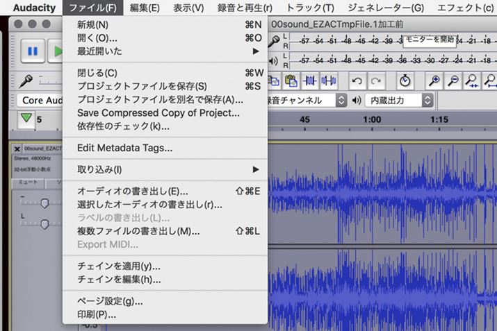Click the Redo arrow icon
This screenshot has width=497, height=331.
pyautogui.click(x=376, y=80)
